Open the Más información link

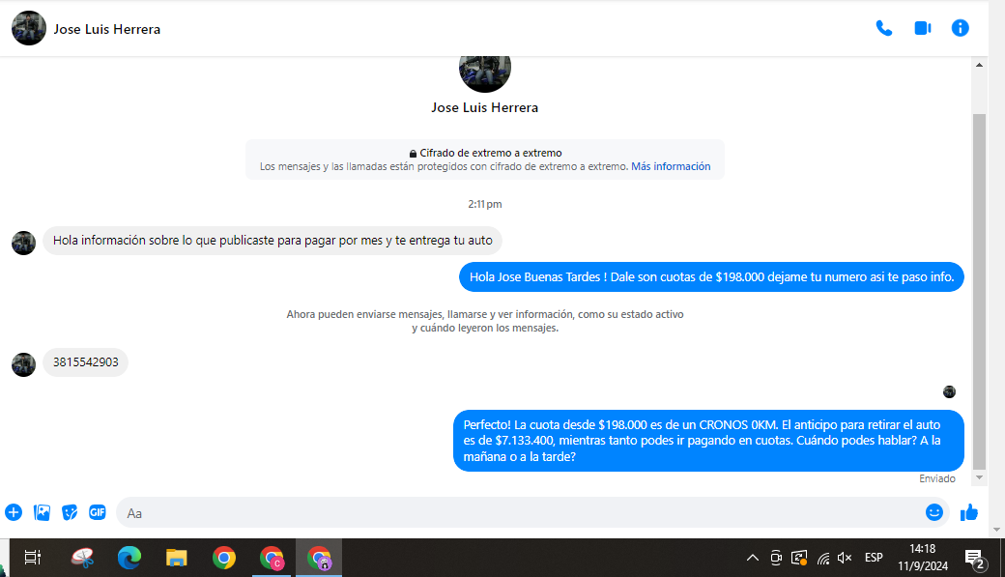click(x=671, y=166)
